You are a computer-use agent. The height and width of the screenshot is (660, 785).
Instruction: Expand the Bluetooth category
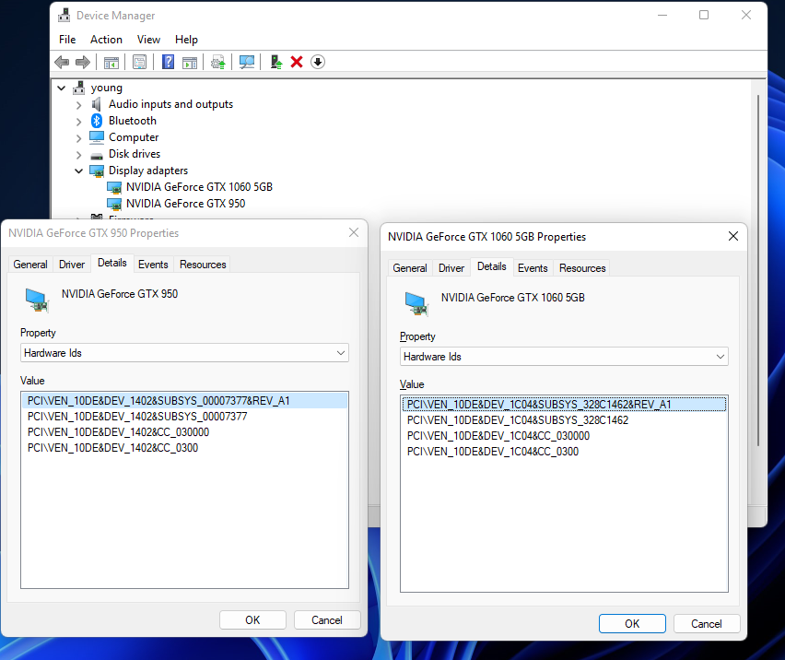tap(78, 122)
